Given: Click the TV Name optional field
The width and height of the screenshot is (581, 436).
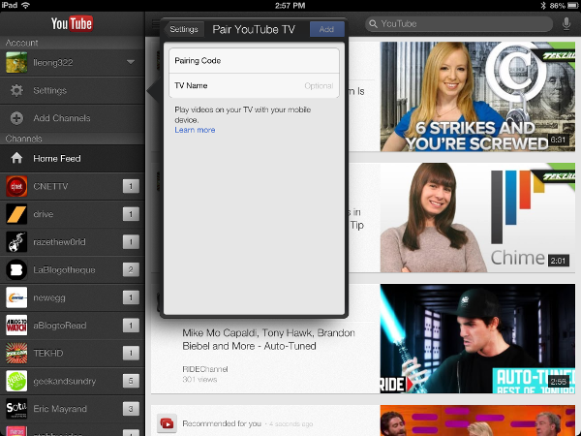Looking at the screenshot, I should coord(254,85).
